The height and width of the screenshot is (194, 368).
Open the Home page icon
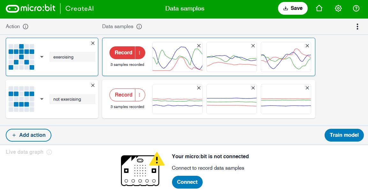tap(319, 8)
